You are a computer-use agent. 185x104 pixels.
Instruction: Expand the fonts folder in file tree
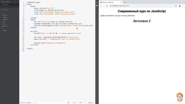pos(3,22)
